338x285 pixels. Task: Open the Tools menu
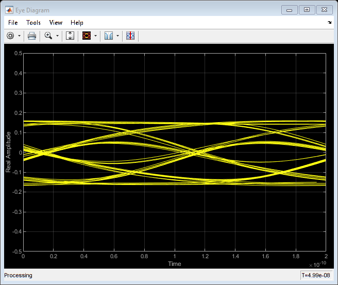tap(33, 23)
